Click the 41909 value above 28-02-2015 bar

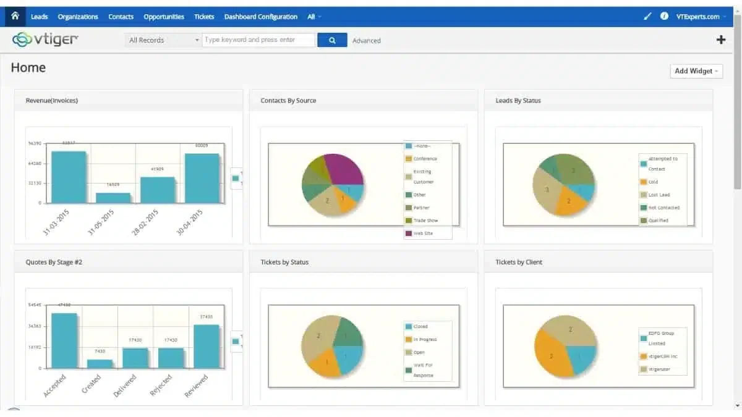(x=158, y=169)
